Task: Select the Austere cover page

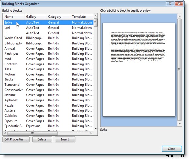Action: click(x=49, y=110)
